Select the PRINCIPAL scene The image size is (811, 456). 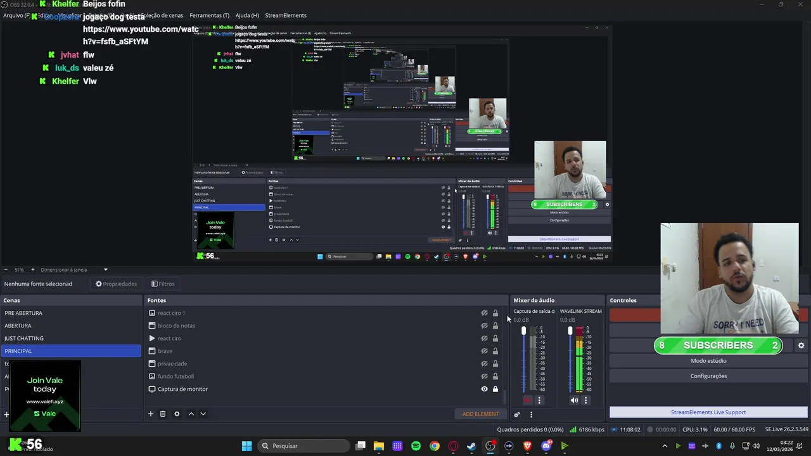pyautogui.click(x=71, y=351)
